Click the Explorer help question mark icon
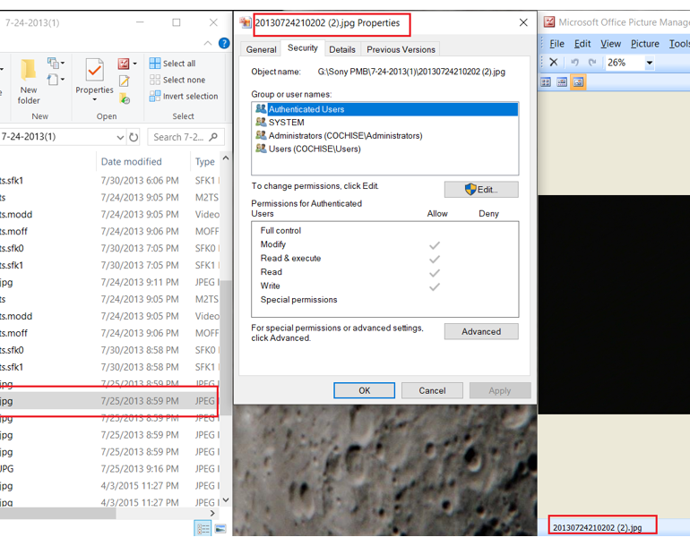Screen dimensions: 690x546 click(x=224, y=43)
